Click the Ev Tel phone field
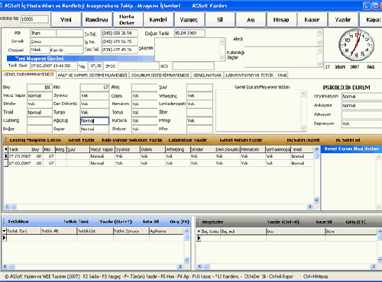The image size is (382, 282). (119, 33)
